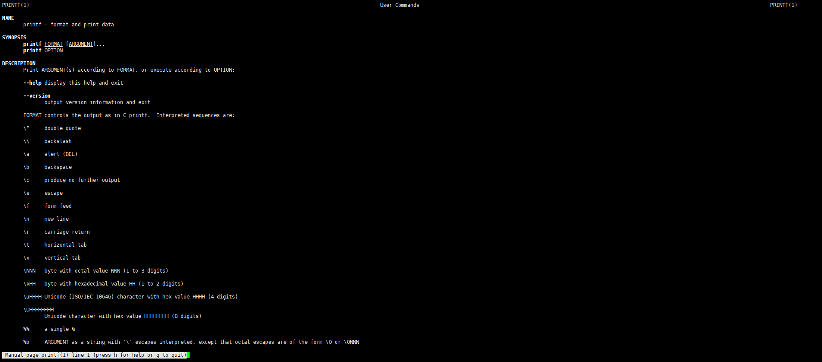Click the 'escape' description for \e
The width and height of the screenshot is (822, 362).
(54, 193)
